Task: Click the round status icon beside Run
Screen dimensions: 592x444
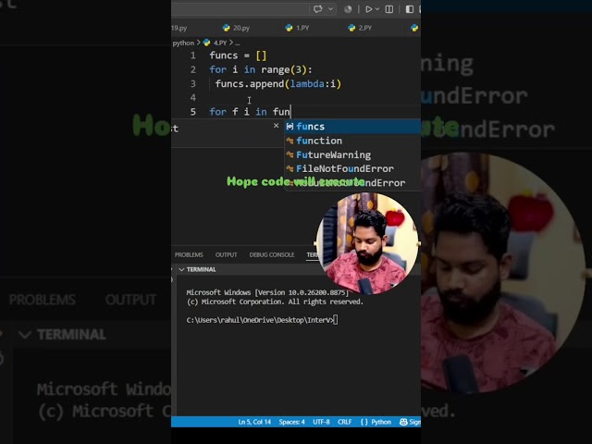Action: pos(348,9)
